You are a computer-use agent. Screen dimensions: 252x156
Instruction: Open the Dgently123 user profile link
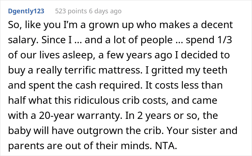26,11
